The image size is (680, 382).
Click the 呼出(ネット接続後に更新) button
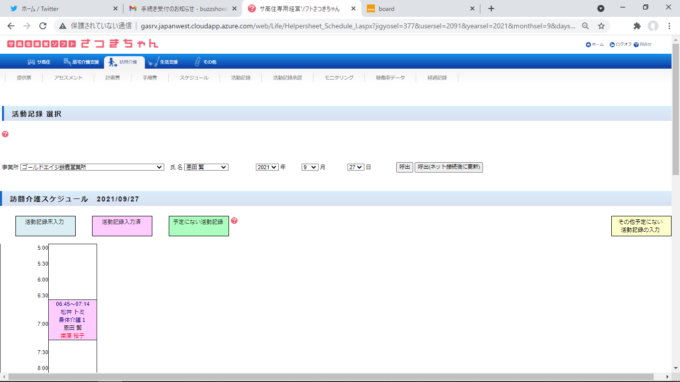pos(449,168)
